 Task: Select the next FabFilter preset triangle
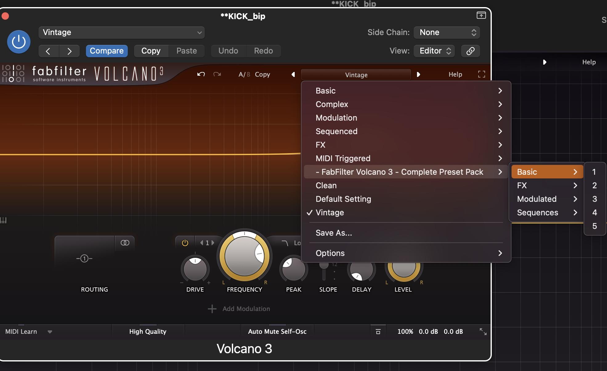click(x=418, y=74)
